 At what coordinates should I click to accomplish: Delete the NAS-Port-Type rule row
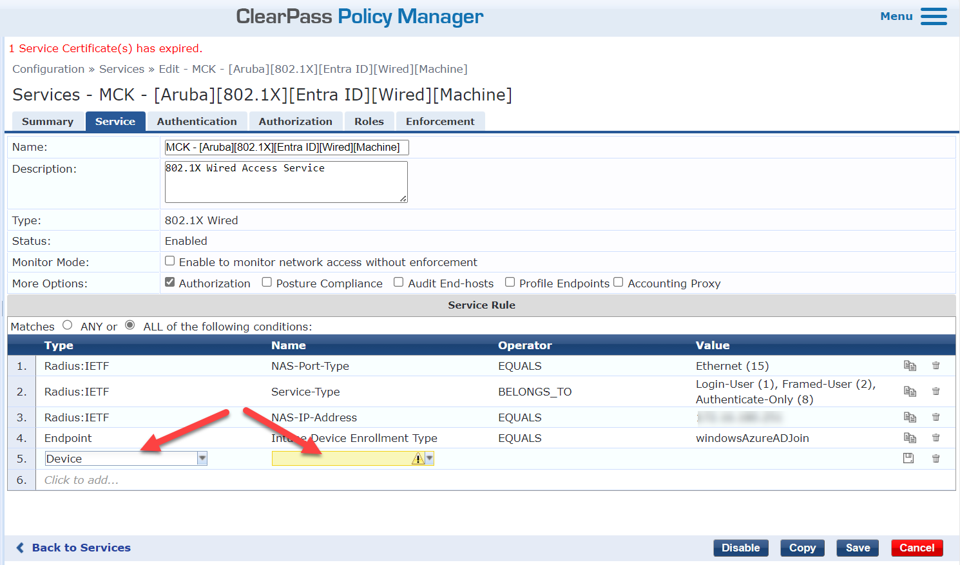(936, 366)
